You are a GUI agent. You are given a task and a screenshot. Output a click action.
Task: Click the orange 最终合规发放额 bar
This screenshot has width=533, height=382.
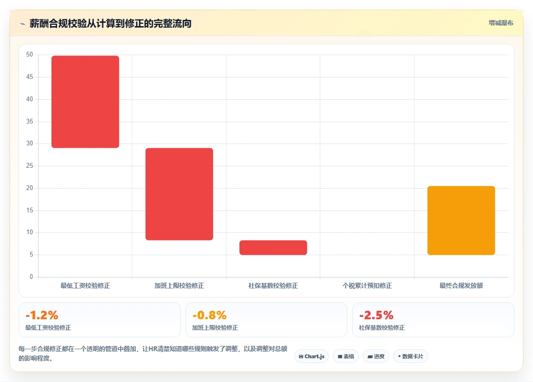coord(461,220)
